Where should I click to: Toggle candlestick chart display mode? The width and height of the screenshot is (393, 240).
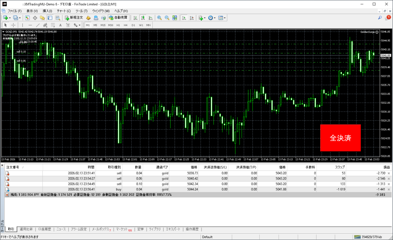tap(143, 18)
